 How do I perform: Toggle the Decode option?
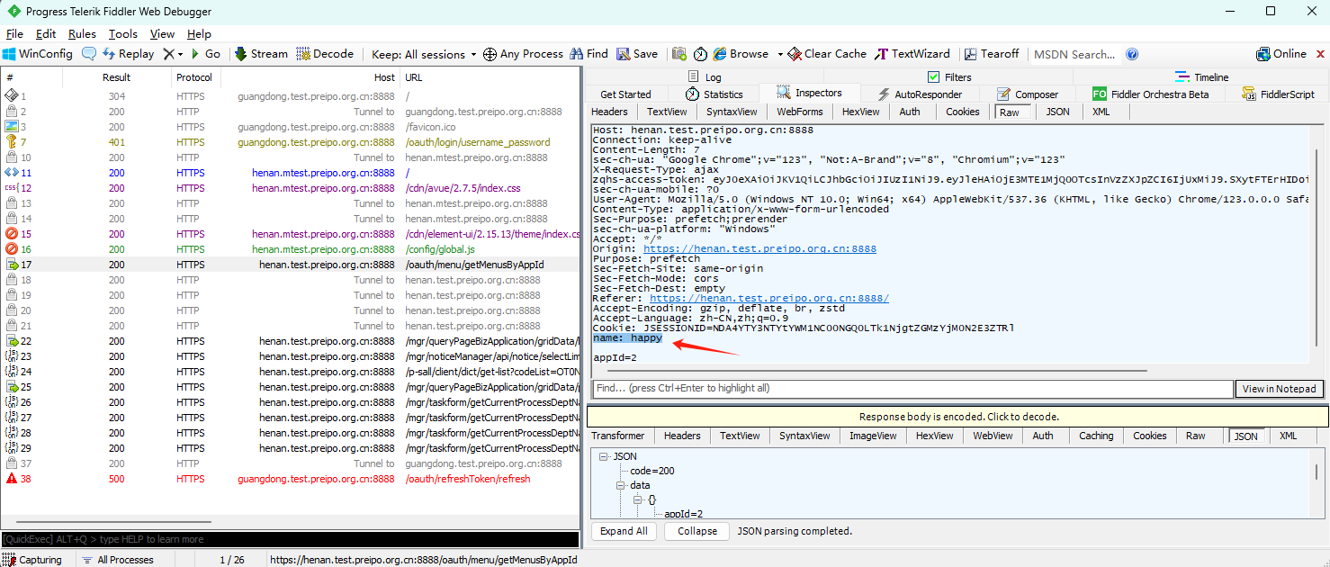[x=325, y=54]
